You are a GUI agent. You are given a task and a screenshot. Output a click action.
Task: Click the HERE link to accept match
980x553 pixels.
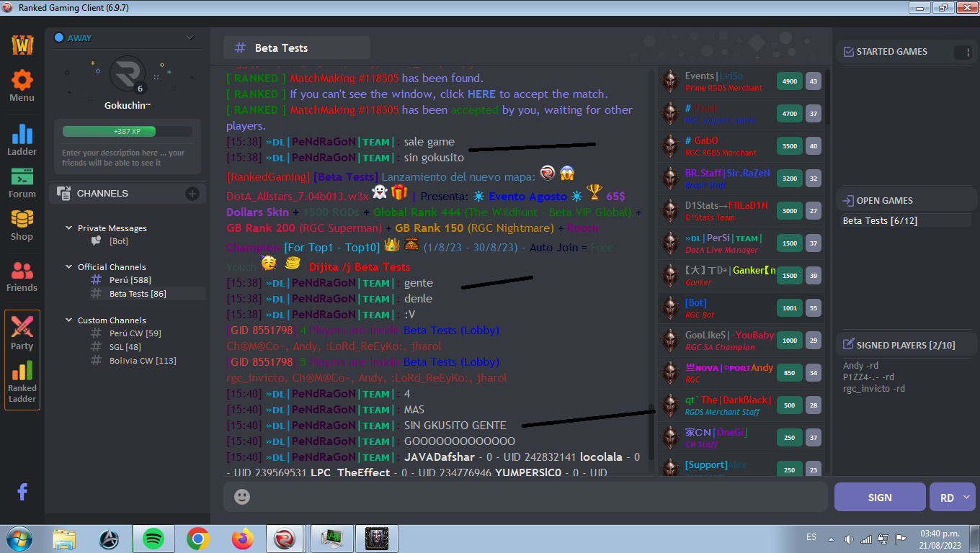[x=481, y=94]
